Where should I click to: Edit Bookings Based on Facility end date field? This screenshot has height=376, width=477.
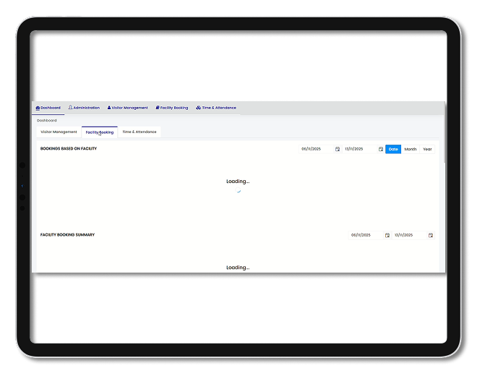(360, 149)
